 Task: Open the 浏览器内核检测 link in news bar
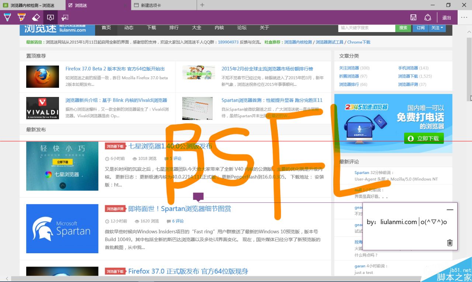coord(298,42)
